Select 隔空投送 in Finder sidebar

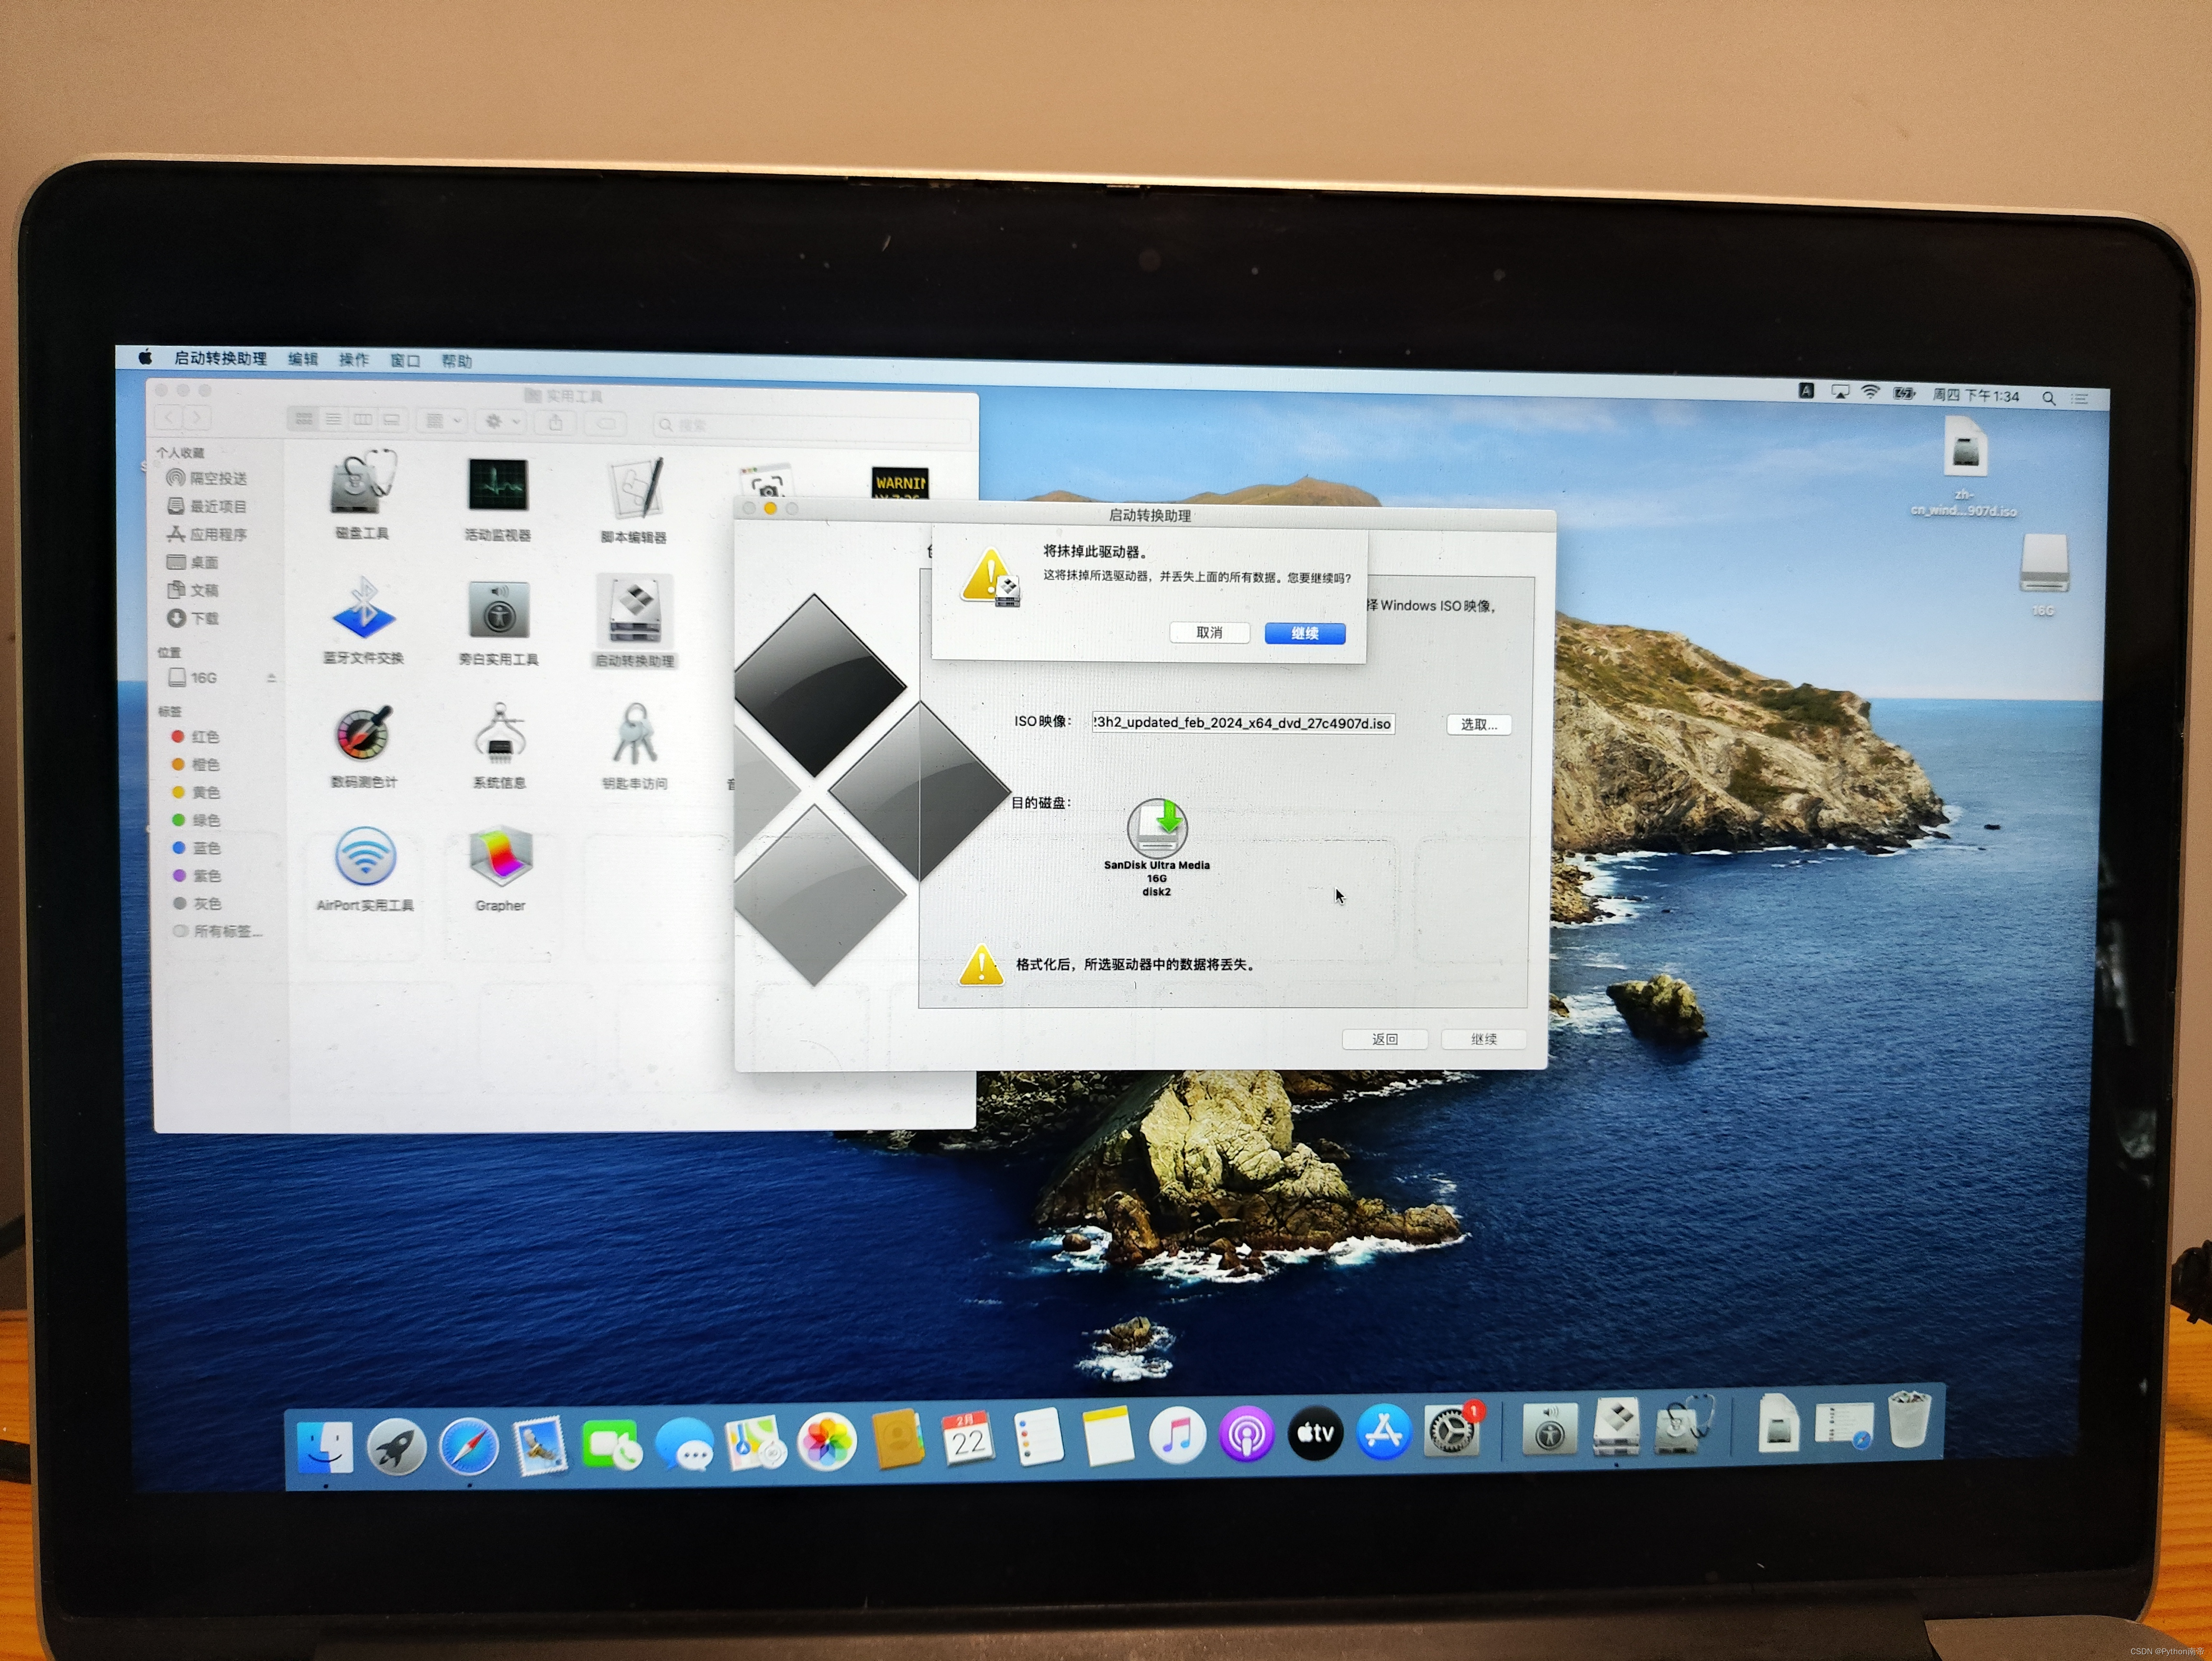(207, 478)
